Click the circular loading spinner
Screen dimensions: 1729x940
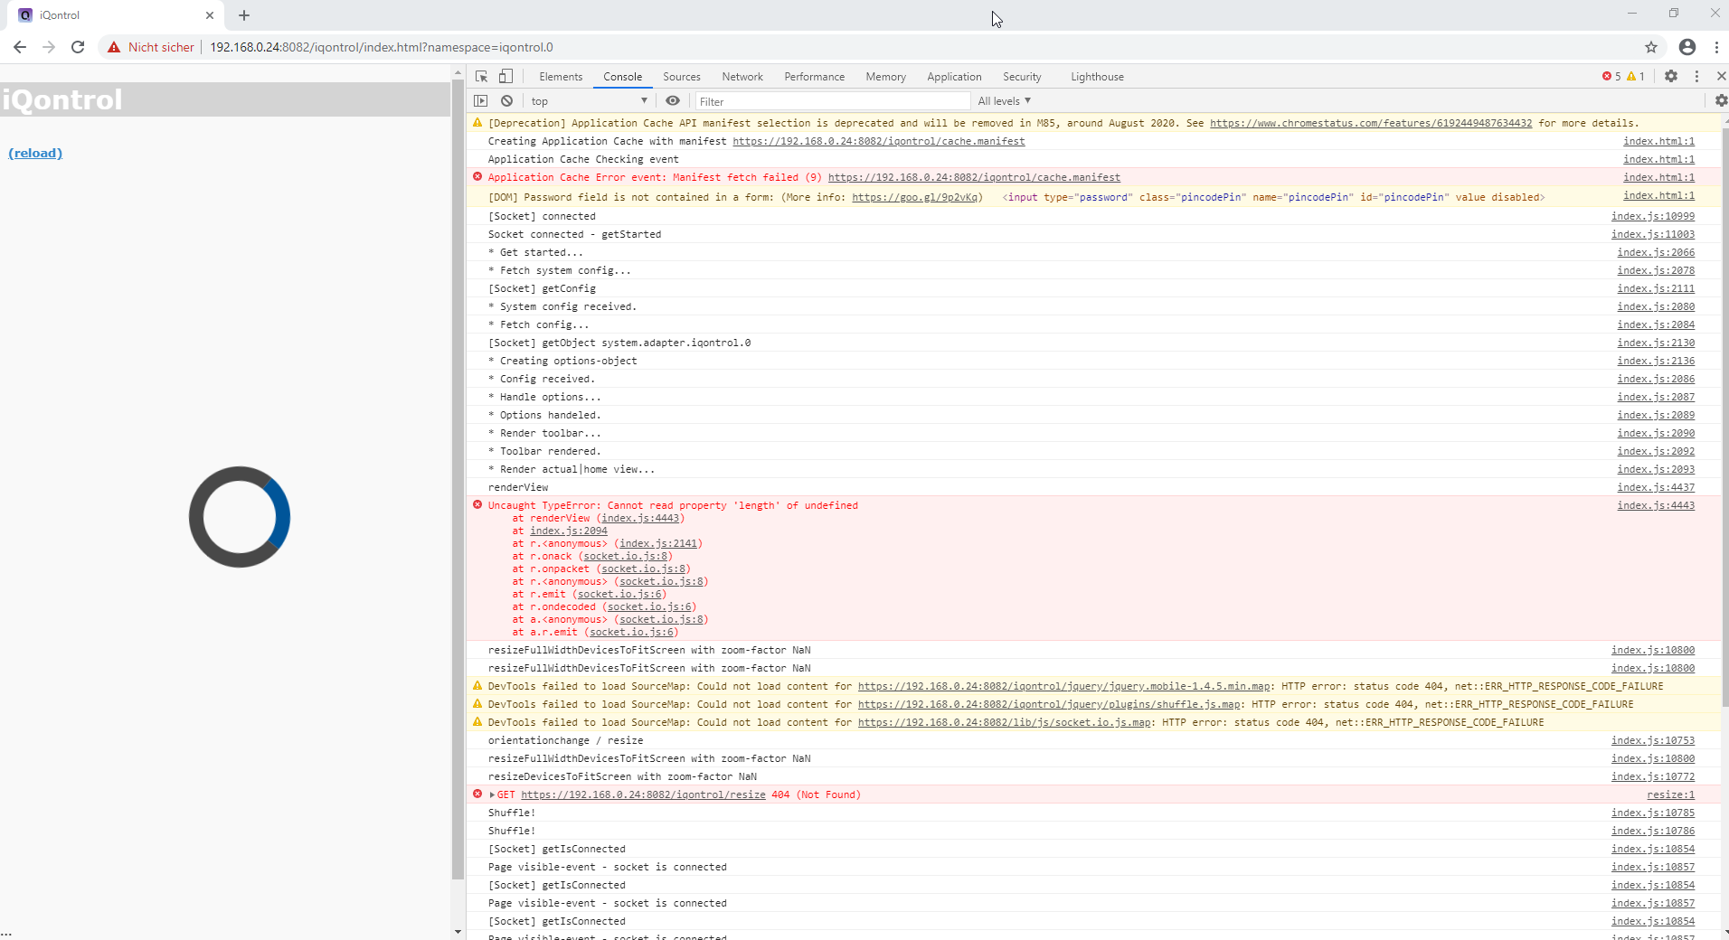[x=240, y=517]
